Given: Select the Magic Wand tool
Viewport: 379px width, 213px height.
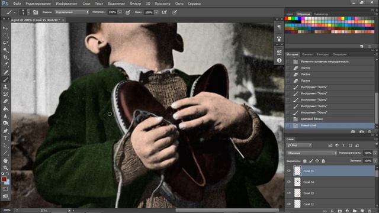Looking at the screenshot, I should (x=5, y=50).
